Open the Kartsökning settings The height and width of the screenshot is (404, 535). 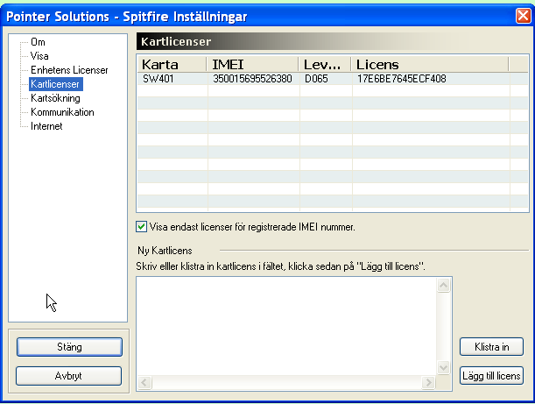pos(55,98)
